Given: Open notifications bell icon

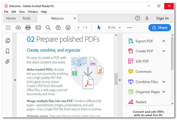Looking at the screenshot, I should [x=147, y=18].
